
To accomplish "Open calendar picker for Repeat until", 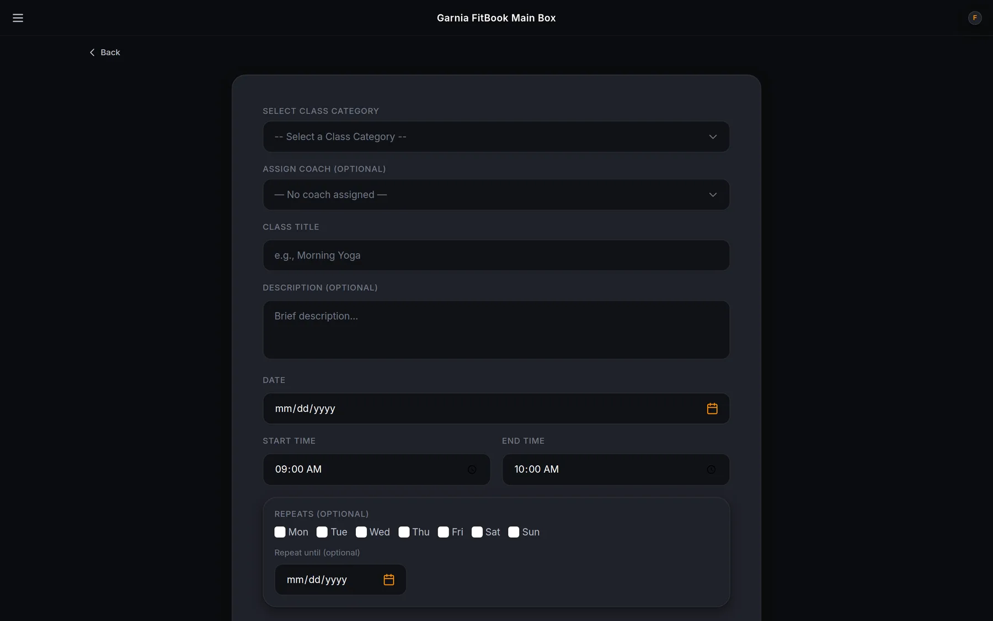I will pos(389,580).
